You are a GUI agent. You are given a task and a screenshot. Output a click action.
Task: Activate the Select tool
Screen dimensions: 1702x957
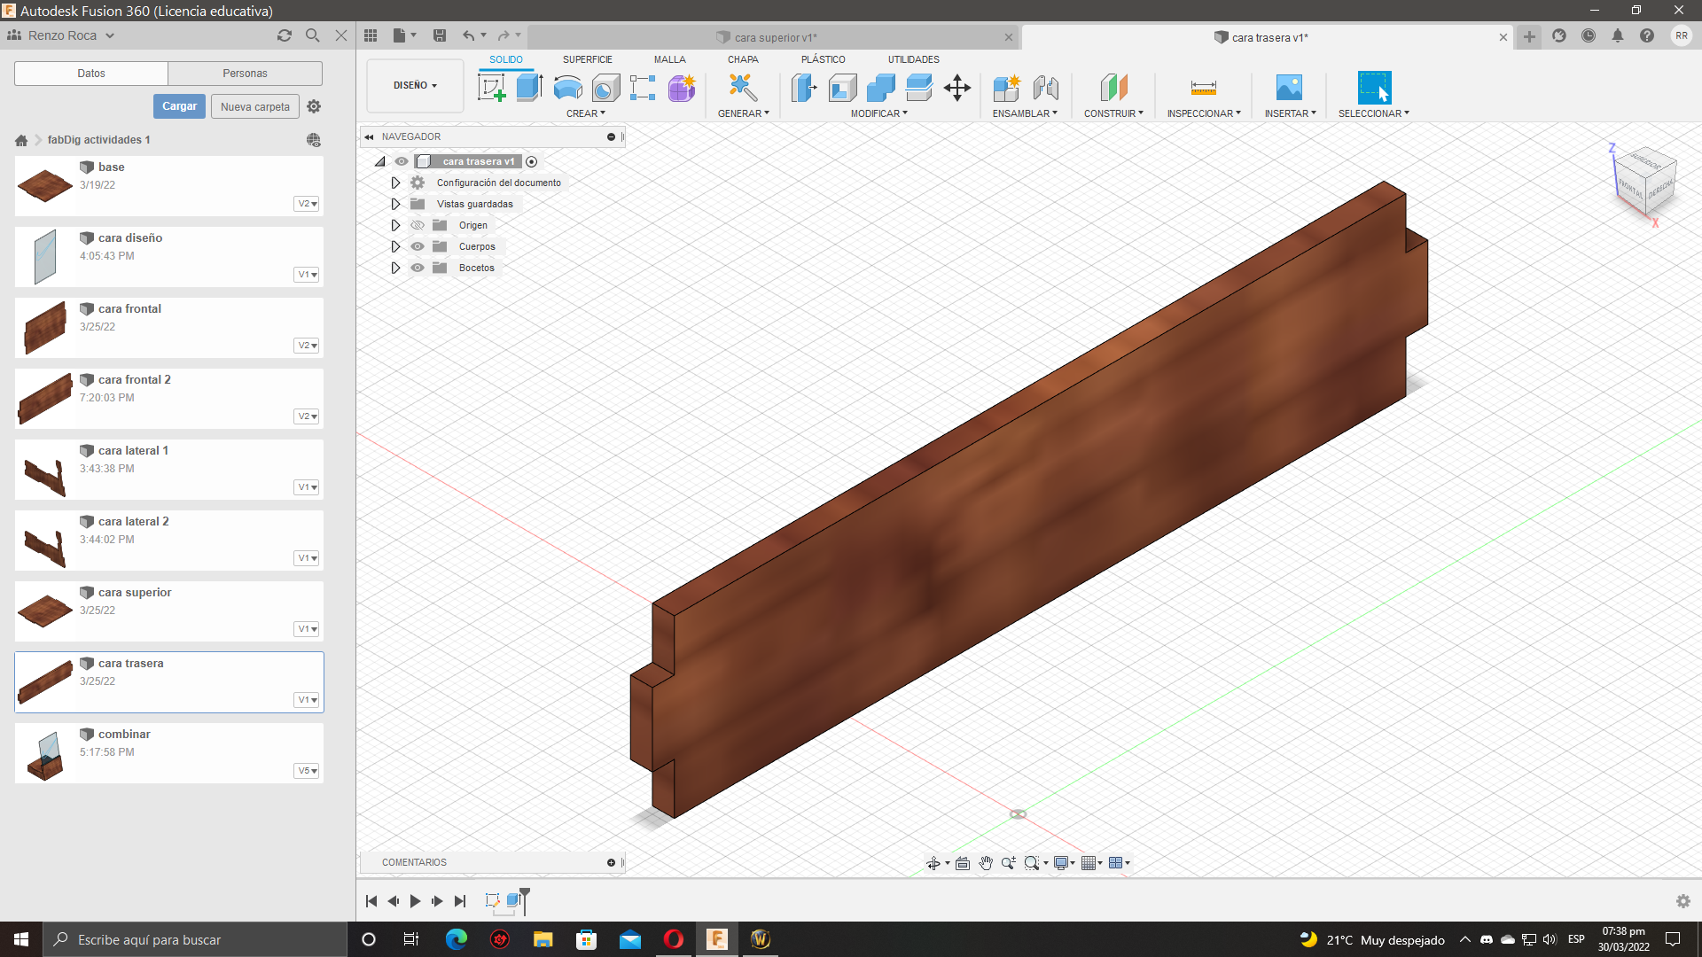(1374, 88)
